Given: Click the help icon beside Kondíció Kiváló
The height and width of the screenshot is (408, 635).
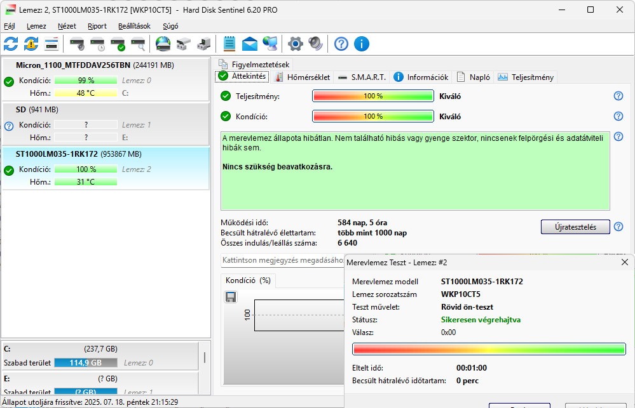Looking at the screenshot, I should (618, 116).
